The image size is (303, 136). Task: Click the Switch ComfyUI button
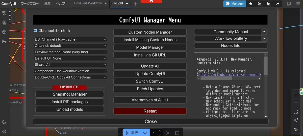click(x=150, y=81)
